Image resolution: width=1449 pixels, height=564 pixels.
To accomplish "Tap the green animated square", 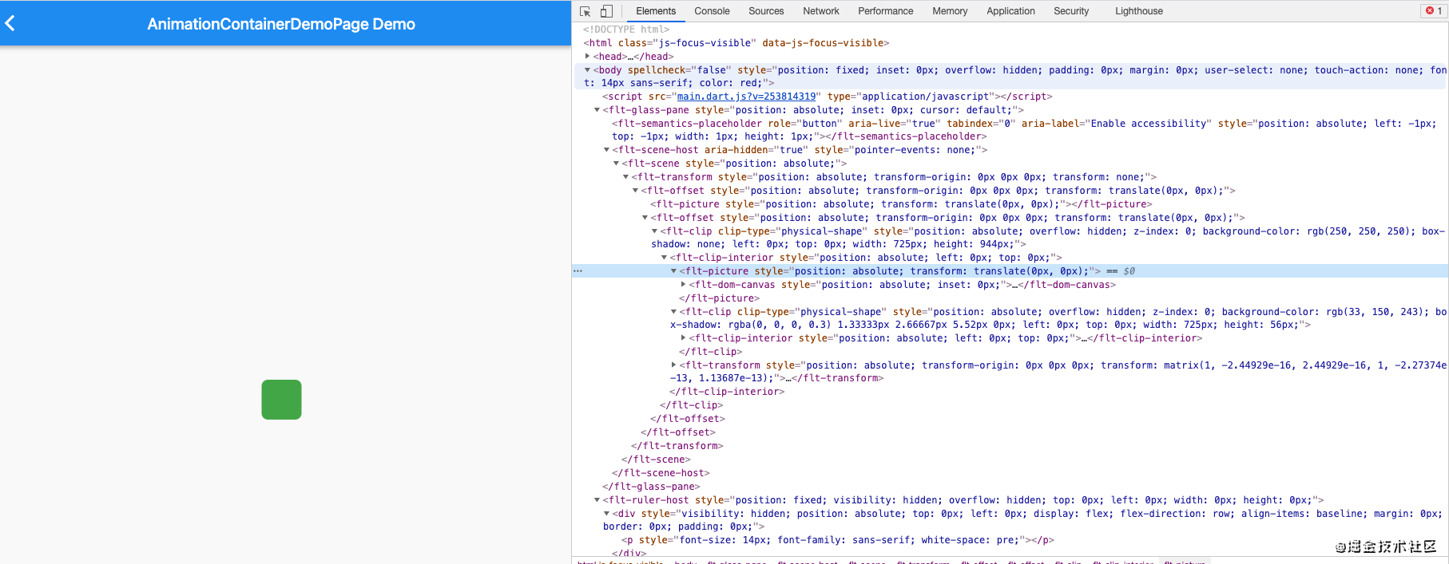I will (x=281, y=400).
